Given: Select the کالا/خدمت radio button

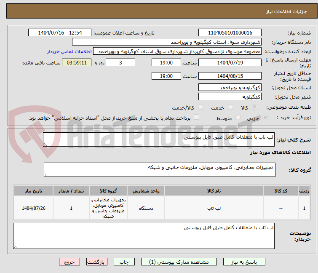Looking at the screenshot, I should click(200, 107).
